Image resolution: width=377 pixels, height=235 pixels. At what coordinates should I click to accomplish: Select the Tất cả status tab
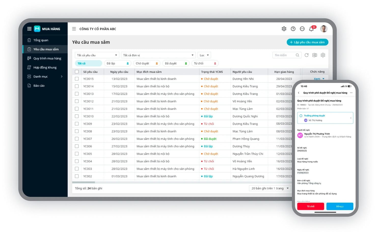pyautogui.click(x=89, y=63)
